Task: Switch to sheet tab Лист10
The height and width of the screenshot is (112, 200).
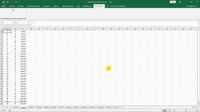Action: (84, 107)
